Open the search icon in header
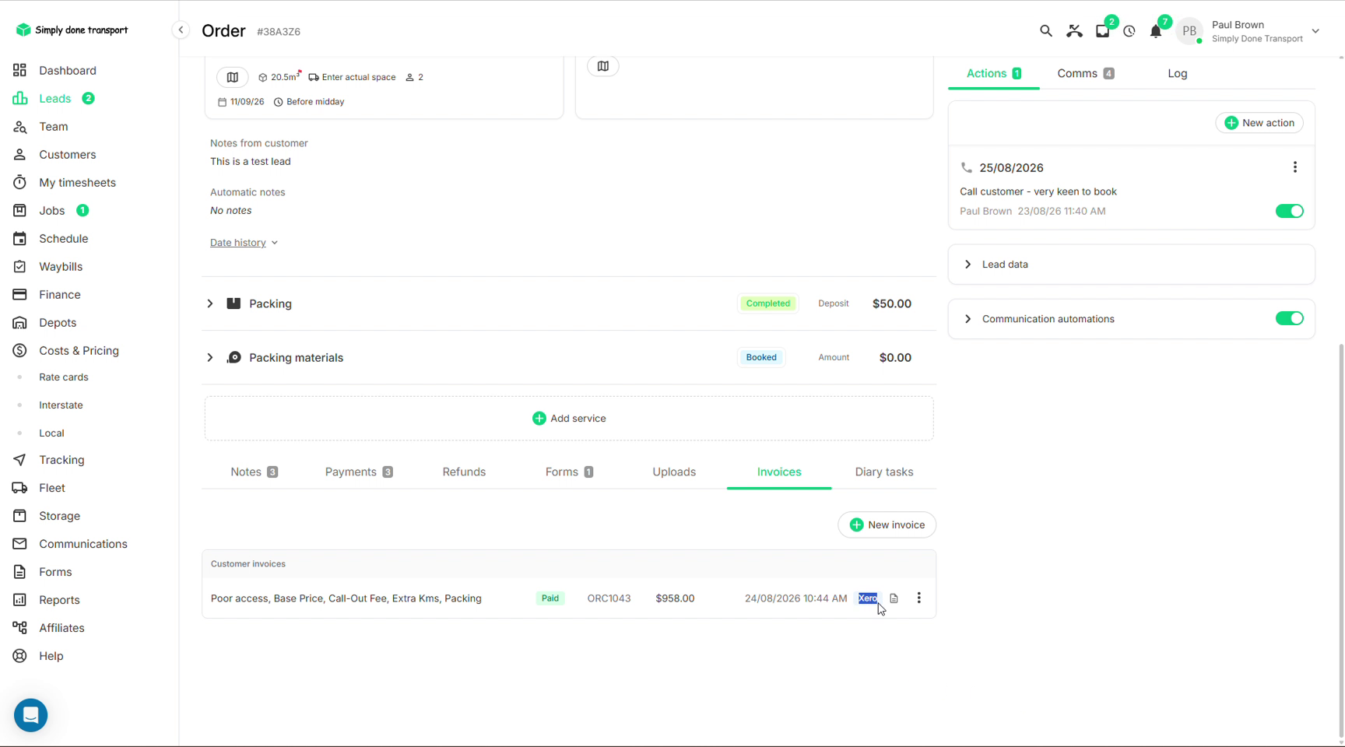This screenshot has height=747, width=1345. (x=1045, y=31)
